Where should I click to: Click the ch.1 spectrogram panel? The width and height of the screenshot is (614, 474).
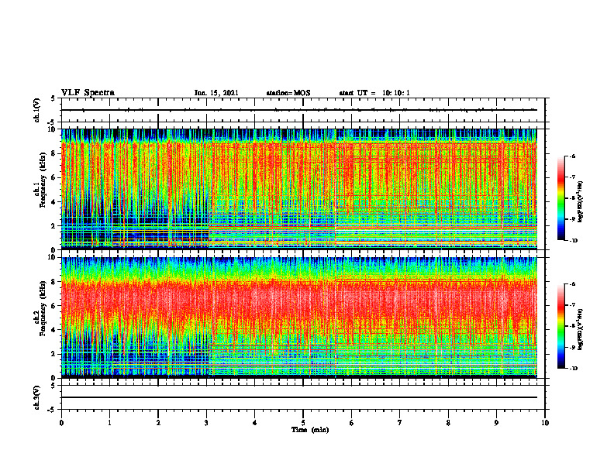coord(299,189)
